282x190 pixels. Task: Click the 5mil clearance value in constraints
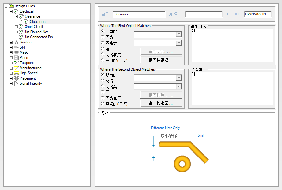pos(200,135)
